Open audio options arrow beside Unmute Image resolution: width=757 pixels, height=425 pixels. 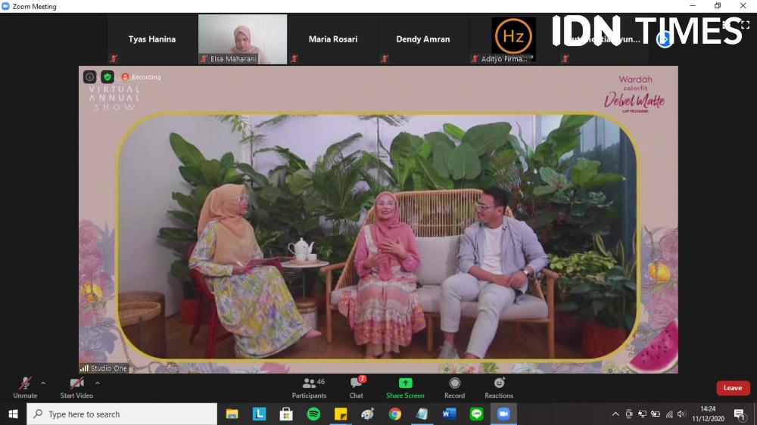click(43, 383)
